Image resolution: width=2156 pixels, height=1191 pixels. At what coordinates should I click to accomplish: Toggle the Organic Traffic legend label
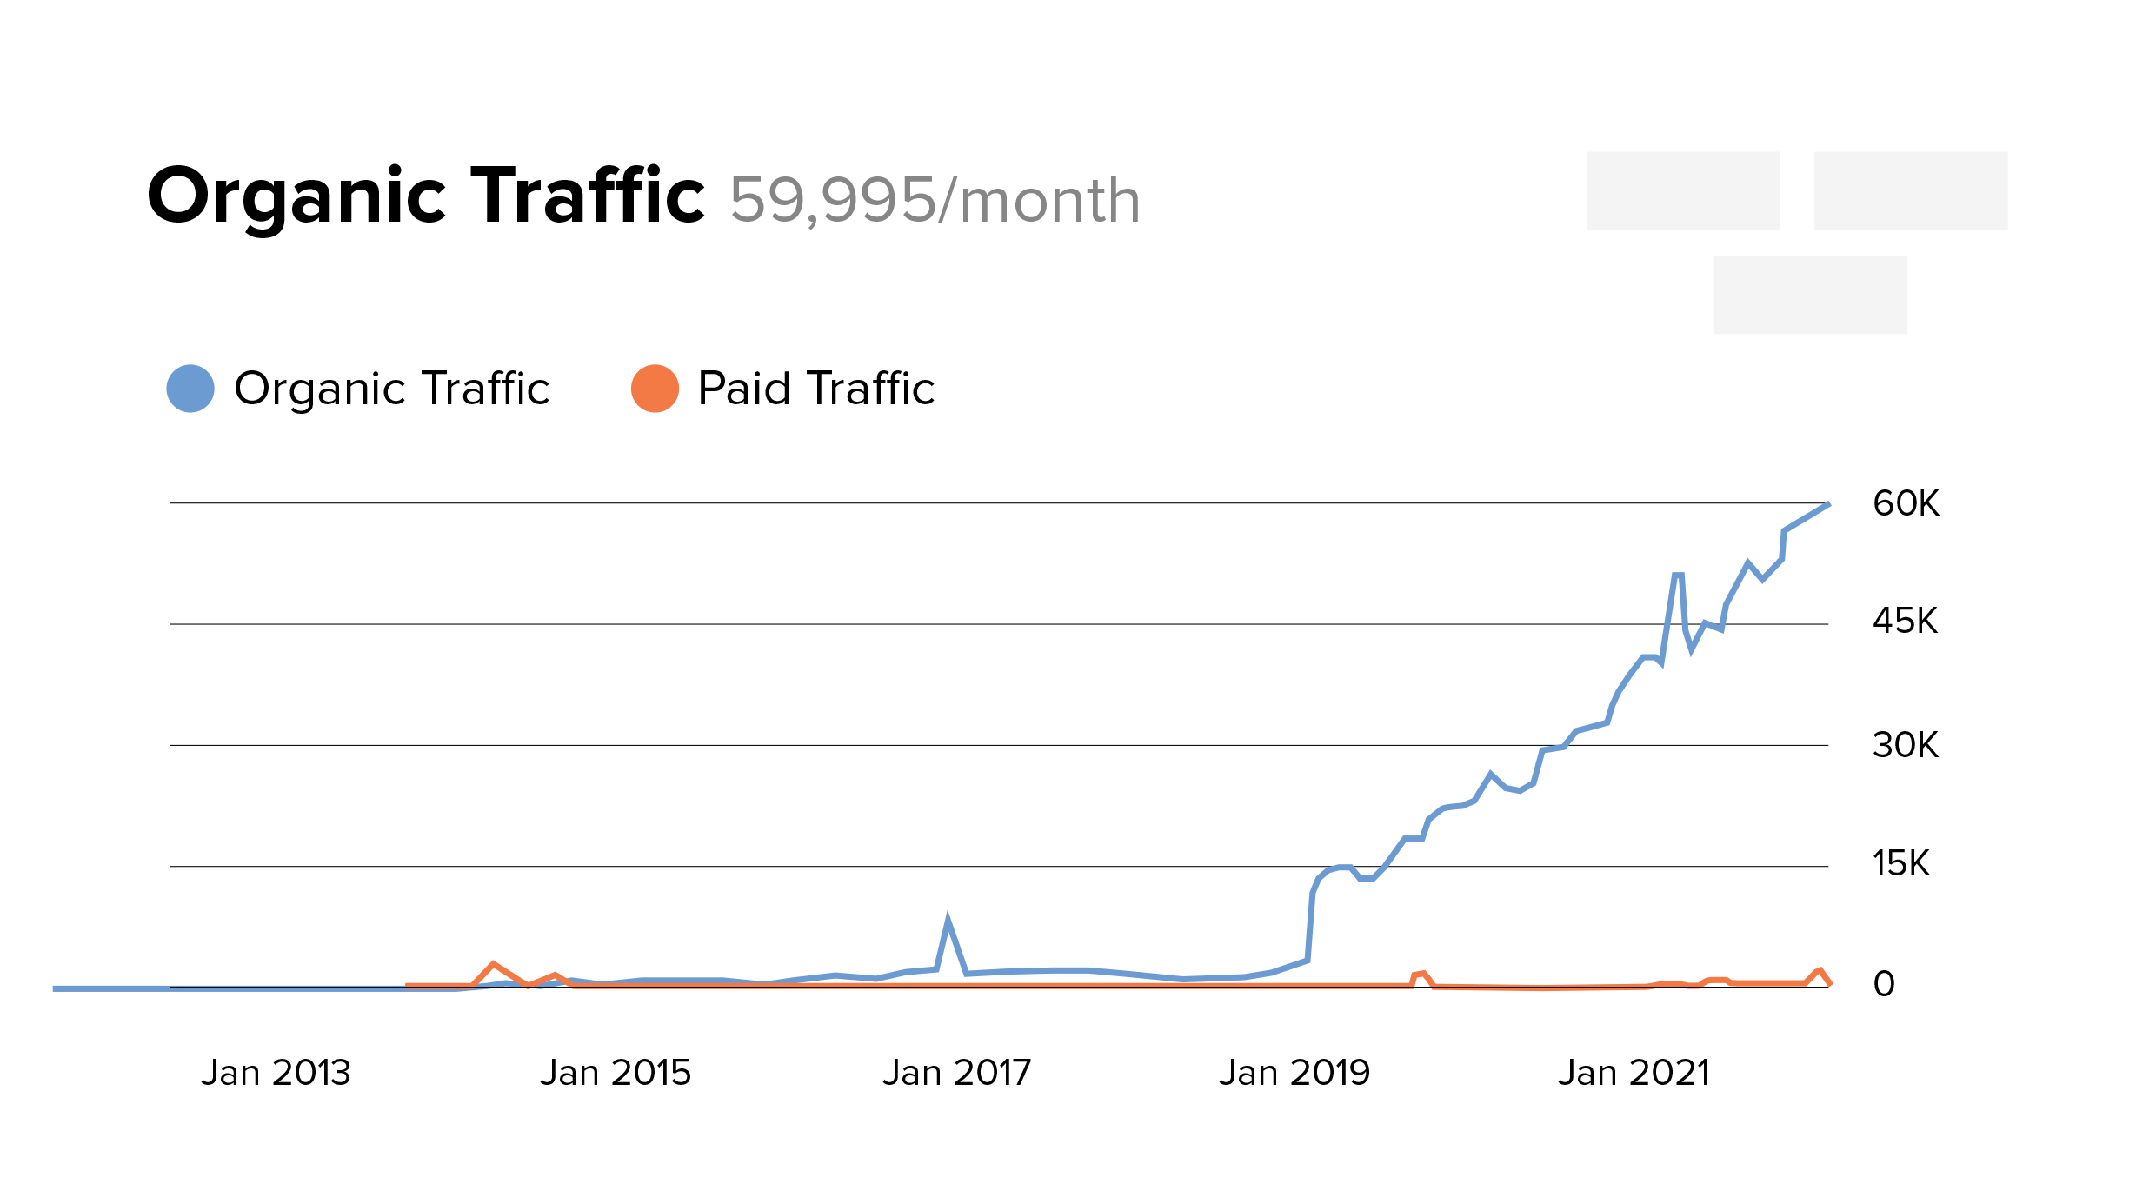(392, 389)
